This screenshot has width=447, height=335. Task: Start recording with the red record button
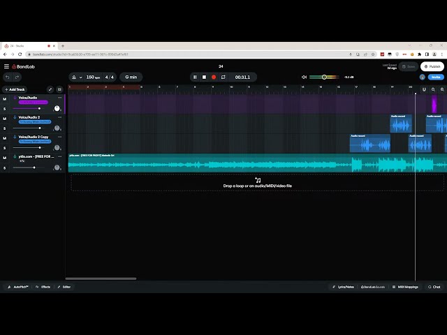click(214, 77)
